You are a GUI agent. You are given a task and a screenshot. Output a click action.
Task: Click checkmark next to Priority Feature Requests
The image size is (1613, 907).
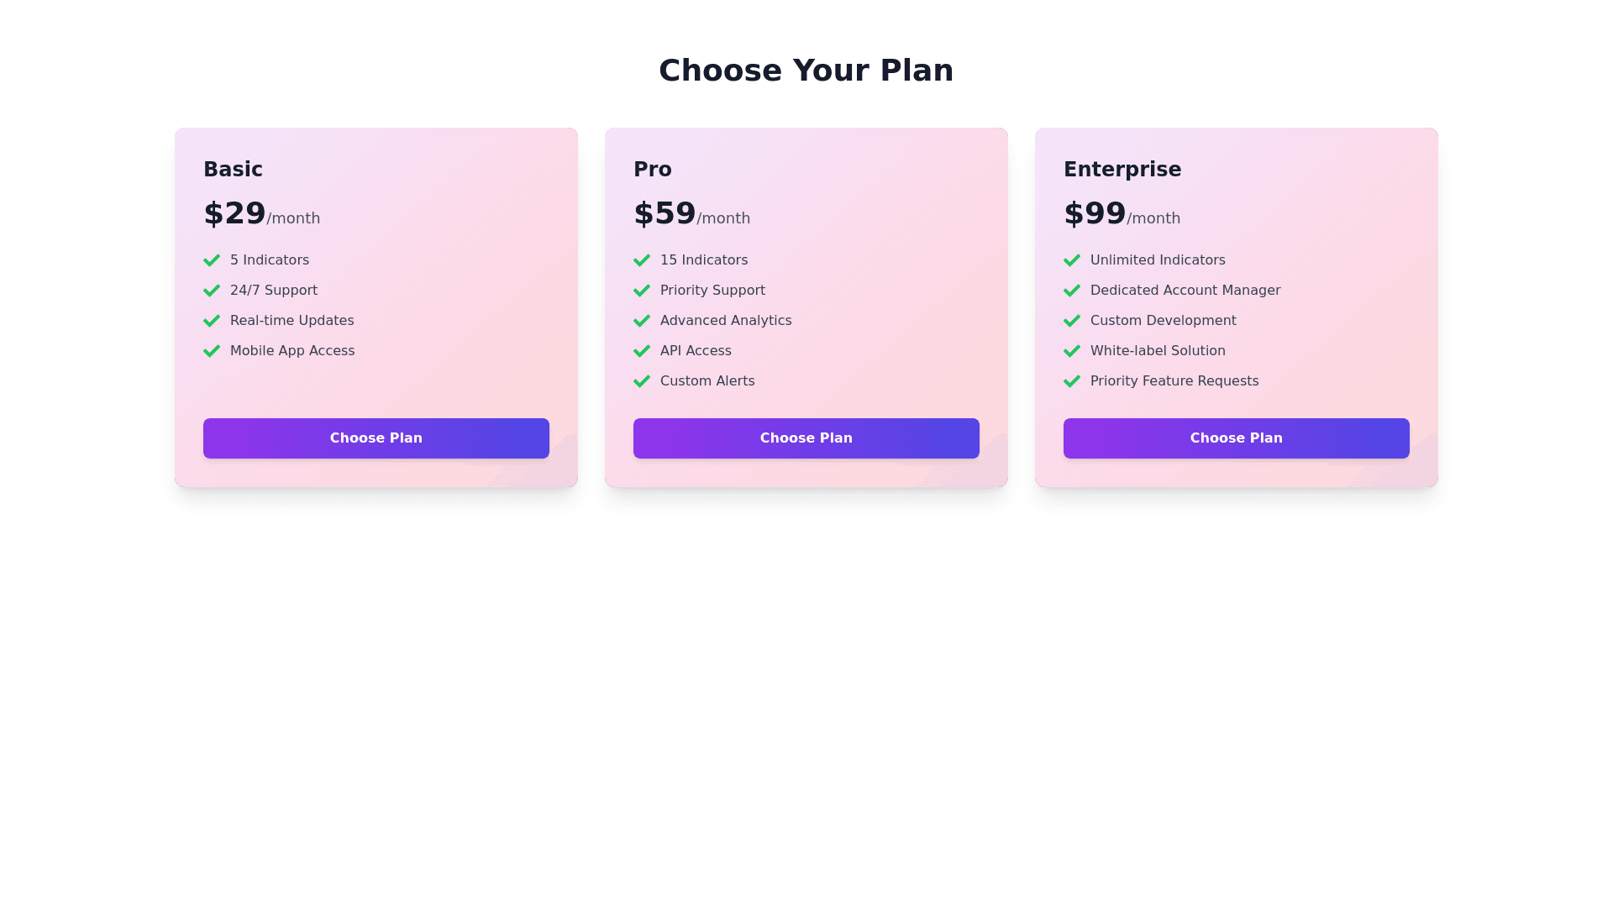[x=1072, y=381]
